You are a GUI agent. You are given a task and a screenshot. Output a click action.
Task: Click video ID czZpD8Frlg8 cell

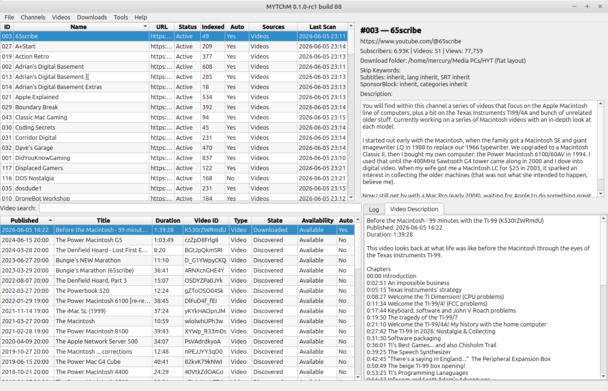tap(205, 240)
